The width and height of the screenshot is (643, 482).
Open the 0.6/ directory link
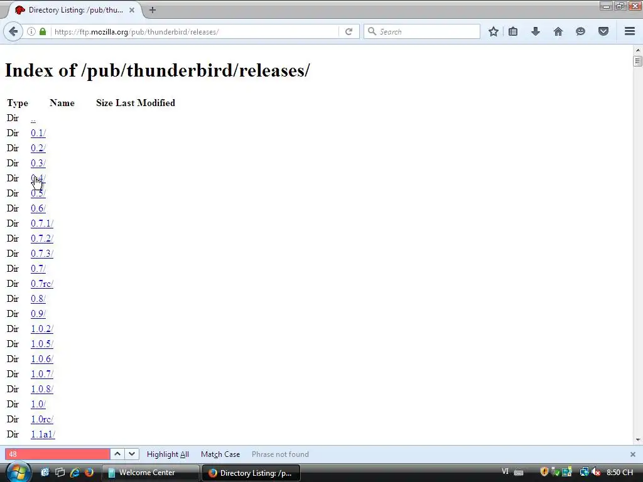(x=38, y=208)
